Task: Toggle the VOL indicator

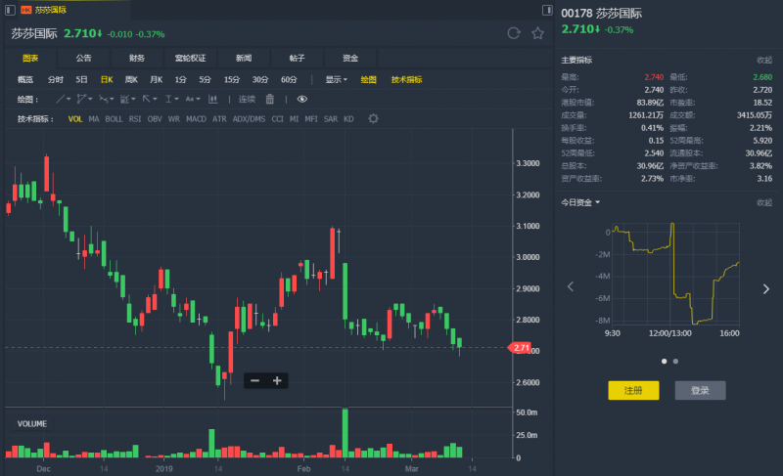Action: pyautogui.click(x=75, y=119)
